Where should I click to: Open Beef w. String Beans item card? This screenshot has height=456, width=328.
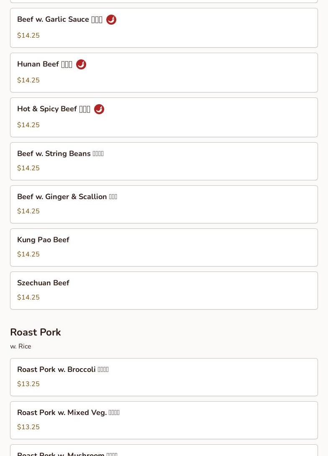tap(164, 161)
